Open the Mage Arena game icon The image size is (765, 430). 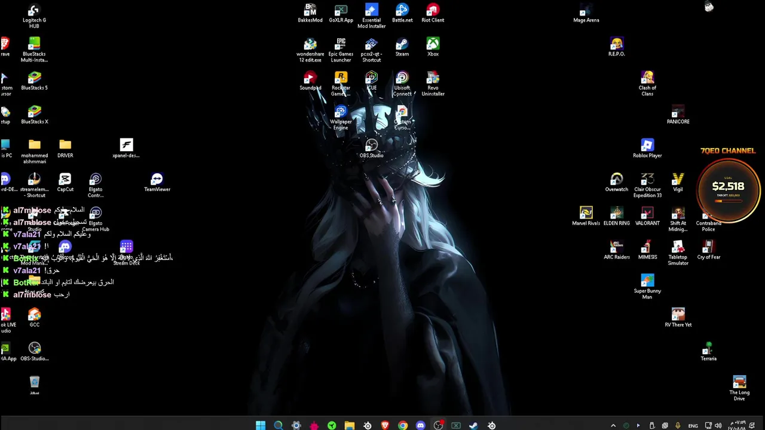586,13
